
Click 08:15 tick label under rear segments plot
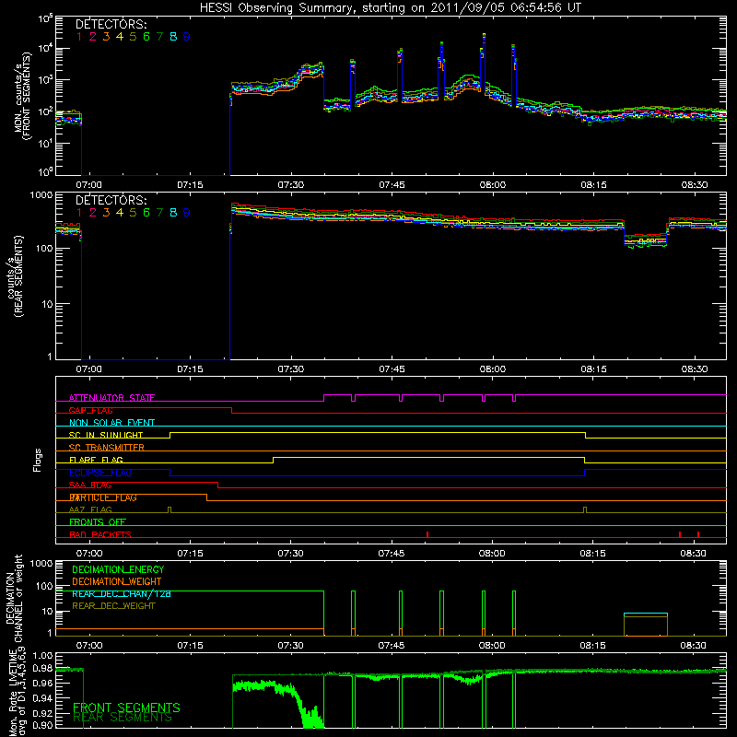coord(593,369)
